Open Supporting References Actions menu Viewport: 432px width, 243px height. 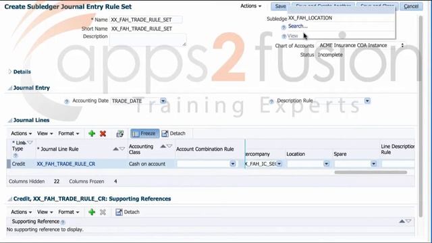[21, 212]
